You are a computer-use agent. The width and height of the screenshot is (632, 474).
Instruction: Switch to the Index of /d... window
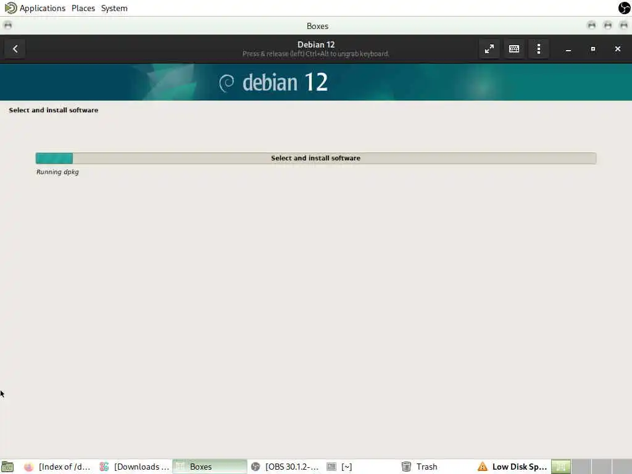(x=57, y=467)
